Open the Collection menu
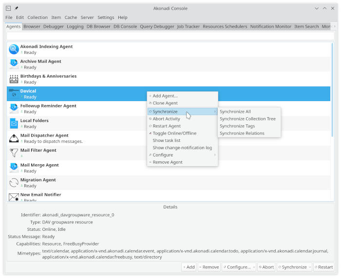Screen dimensions: 341x278 click(x=38, y=17)
